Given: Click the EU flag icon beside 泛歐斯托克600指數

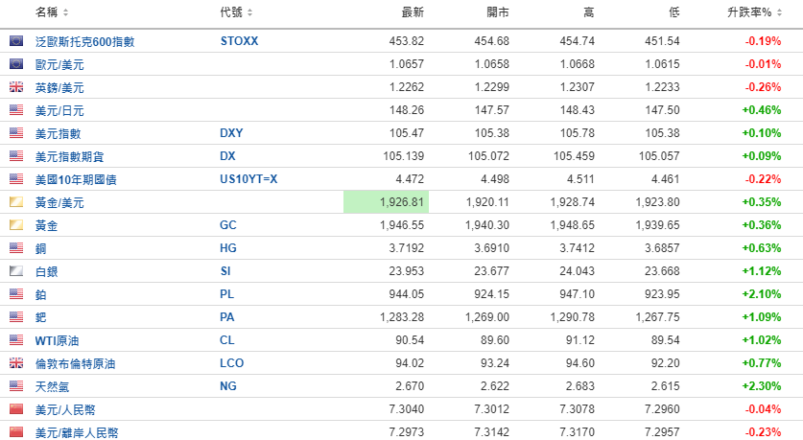Looking at the screenshot, I should click(16, 40).
